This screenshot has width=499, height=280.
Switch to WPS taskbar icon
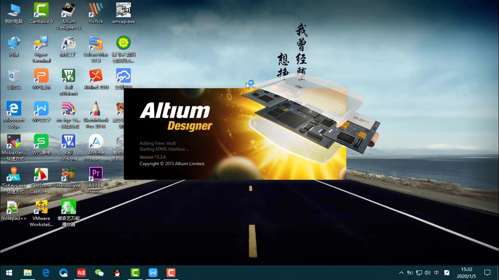(153, 273)
